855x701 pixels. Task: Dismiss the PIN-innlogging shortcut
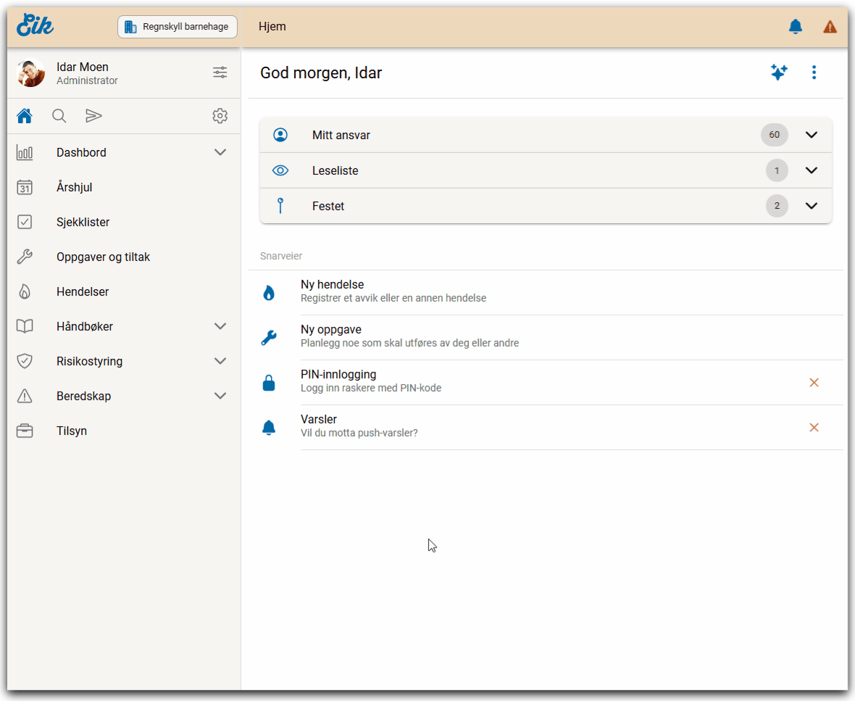pyautogui.click(x=814, y=382)
